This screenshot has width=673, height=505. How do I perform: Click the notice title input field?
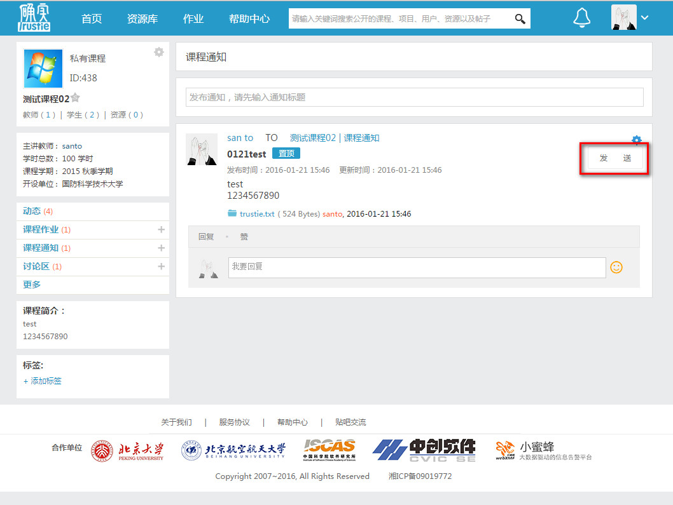pos(414,97)
